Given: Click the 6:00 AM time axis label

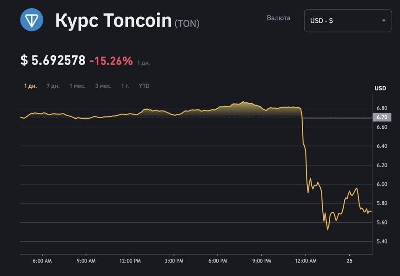Looking at the screenshot, I should pos(42,261).
